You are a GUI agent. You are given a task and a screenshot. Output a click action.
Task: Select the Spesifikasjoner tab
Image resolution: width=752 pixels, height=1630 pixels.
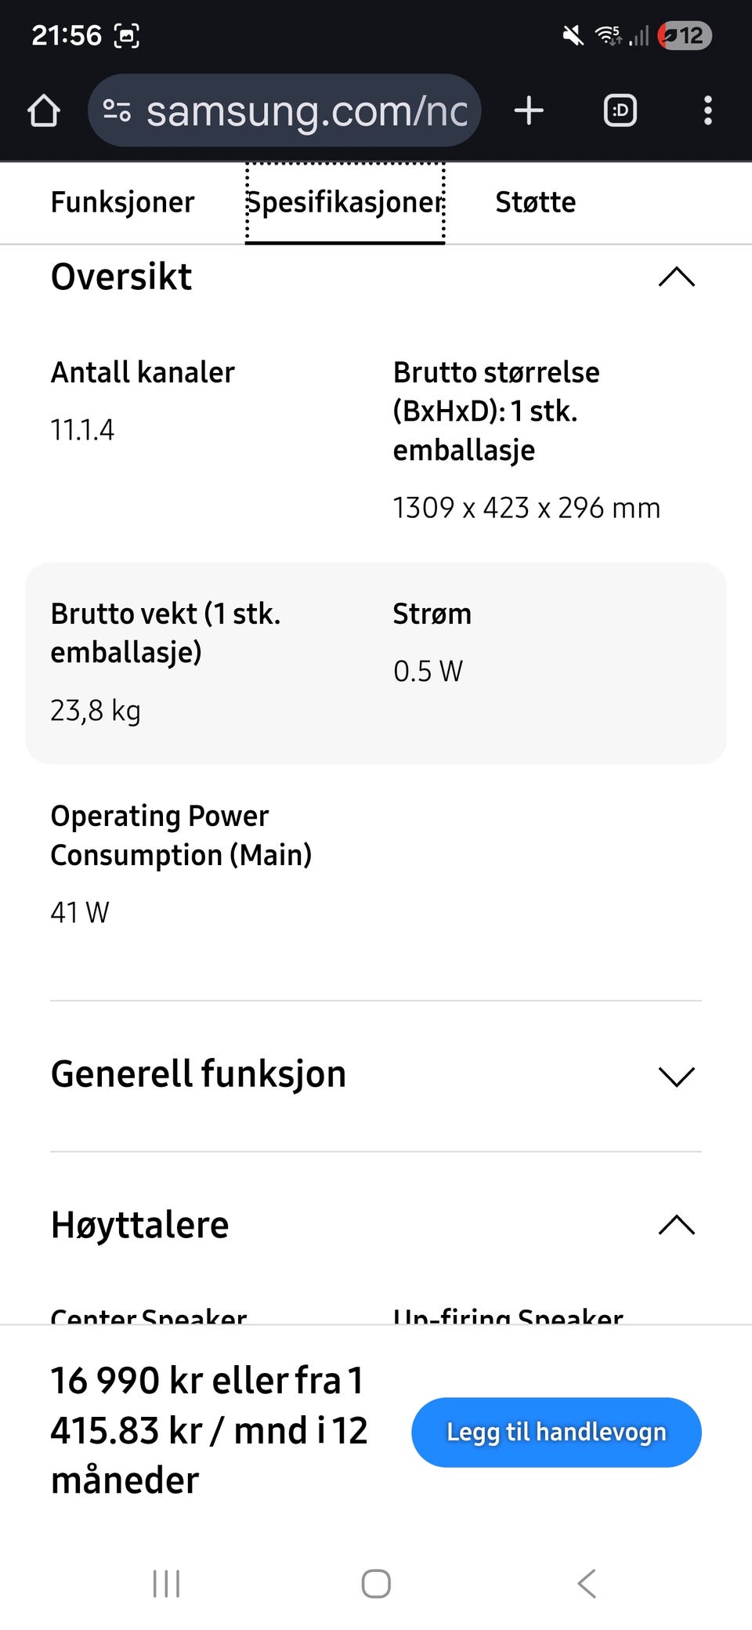click(345, 202)
